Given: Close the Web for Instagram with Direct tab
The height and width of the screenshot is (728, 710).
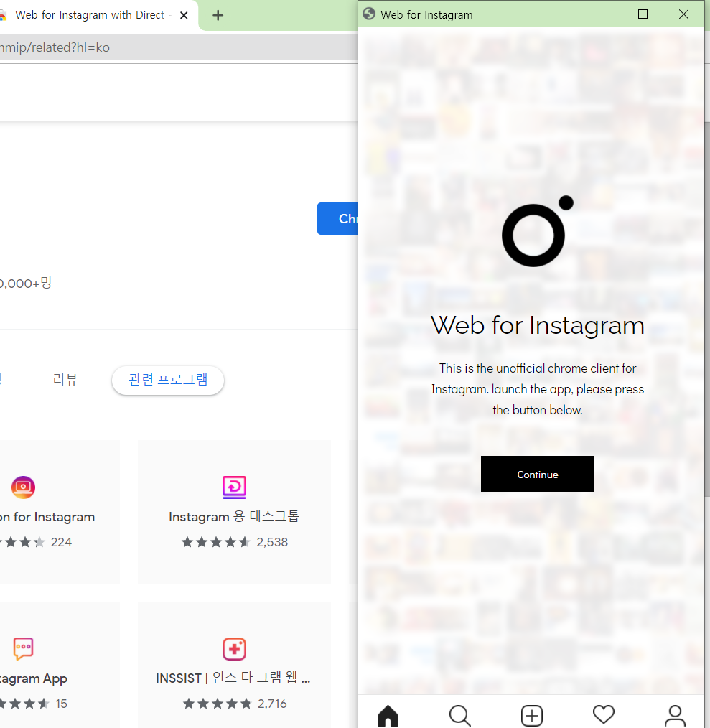Looking at the screenshot, I should click(184, 15).
